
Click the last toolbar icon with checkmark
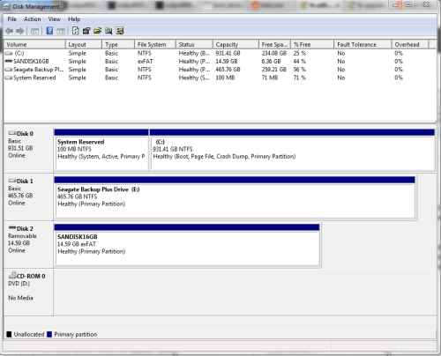[x=120, y=31]
